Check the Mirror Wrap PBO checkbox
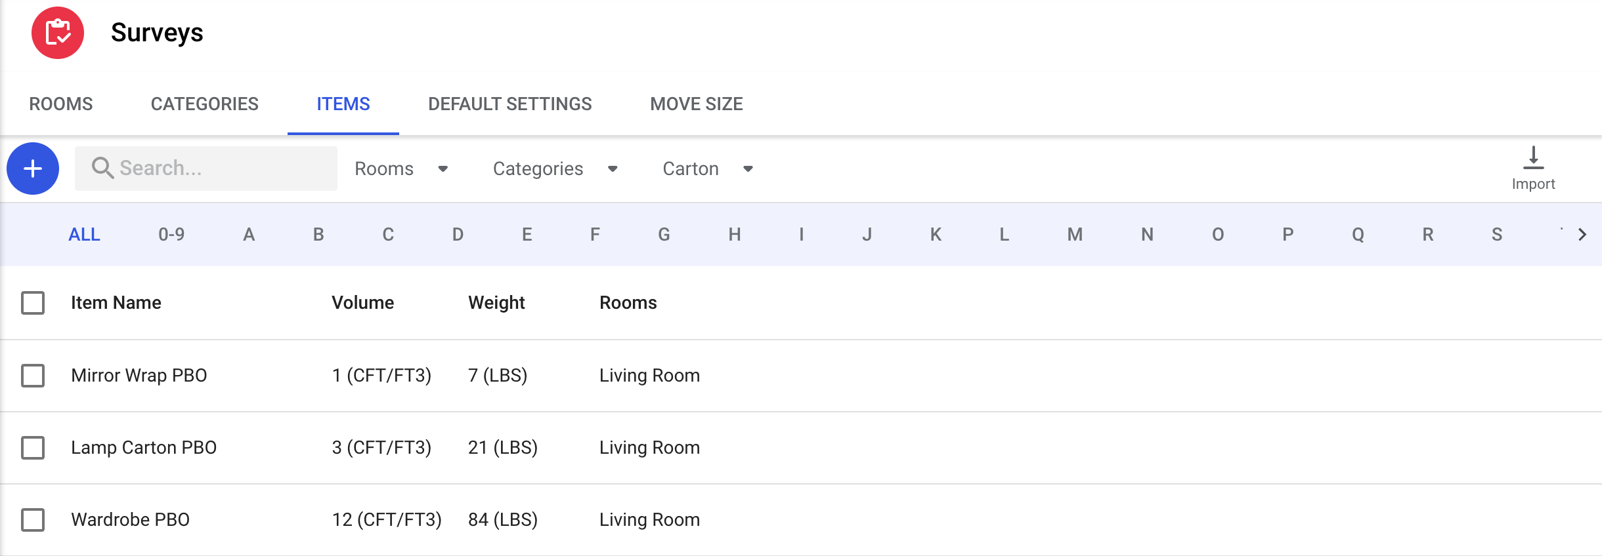The height and width of the screenshot is (556, 1602). [33, 376]
